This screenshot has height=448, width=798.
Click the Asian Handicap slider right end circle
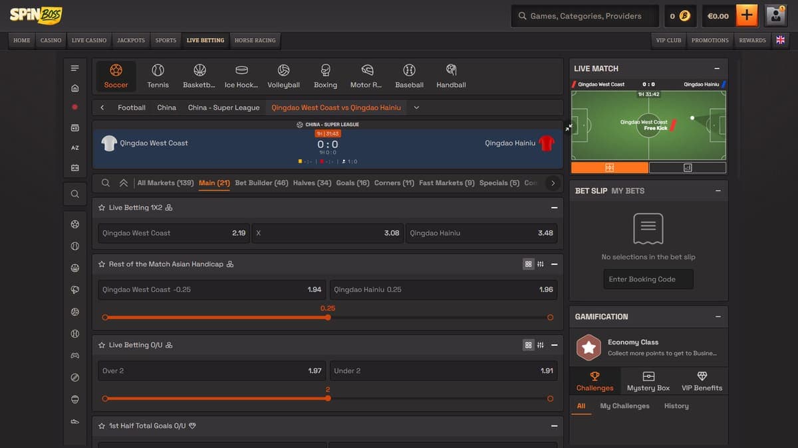coord(550,317)
